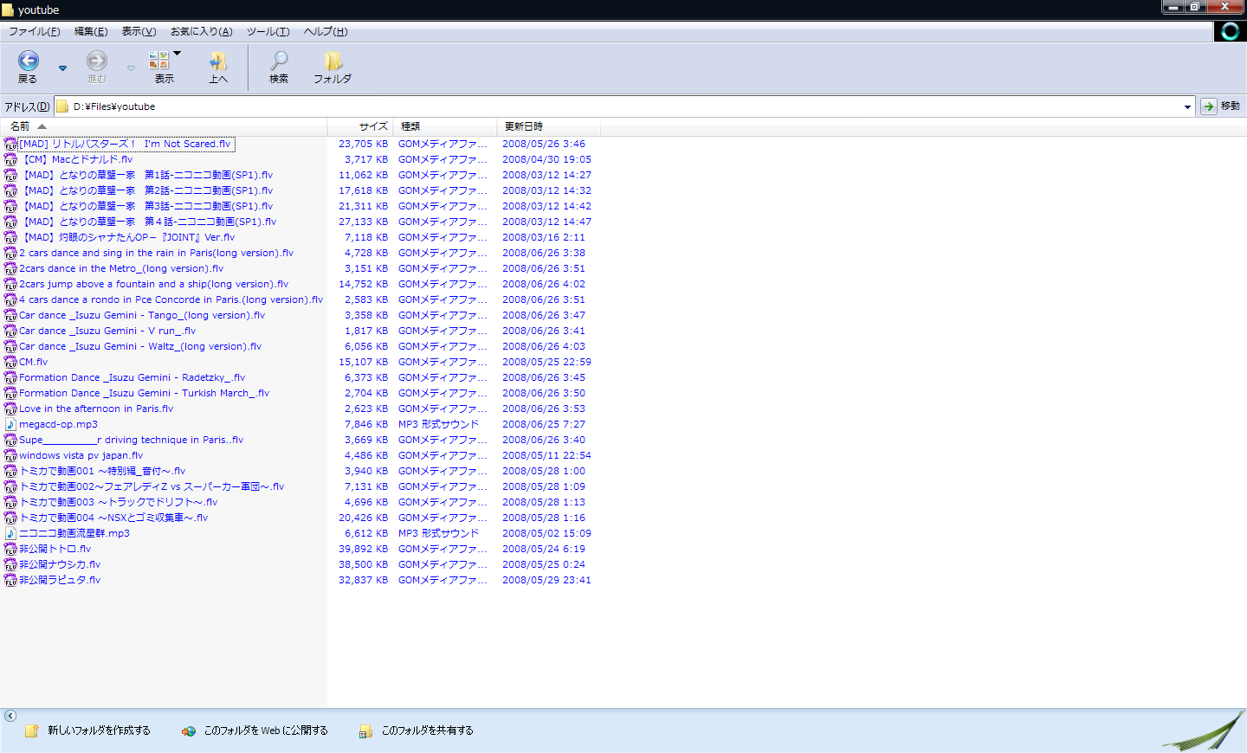The height and width of the screenshot is (753, 1247).
Task: Open the 検索 search tool
Action: [x=279, y=67]
